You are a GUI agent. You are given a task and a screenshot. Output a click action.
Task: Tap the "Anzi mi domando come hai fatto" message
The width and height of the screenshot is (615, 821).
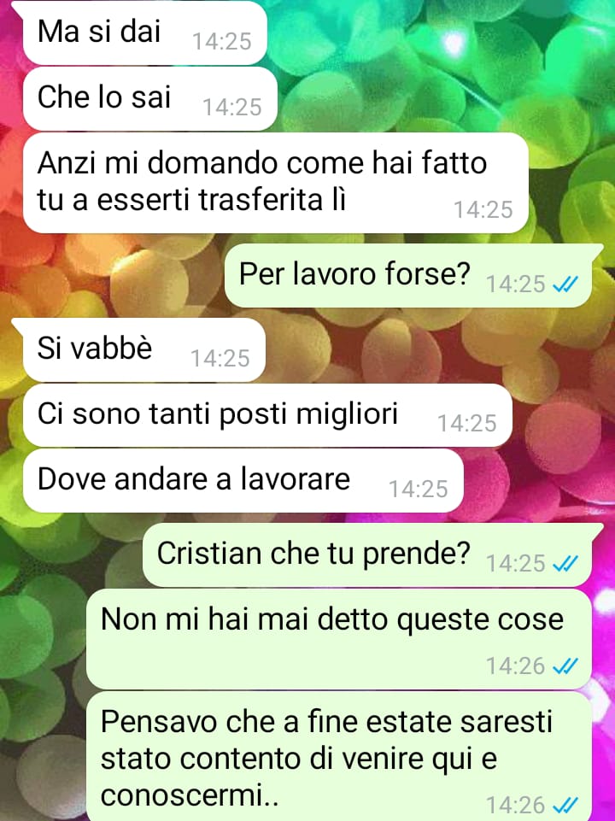click(x=275, y=183)
